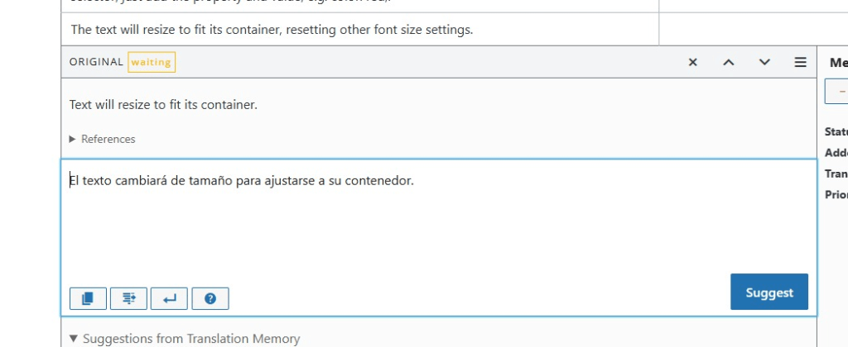The image size is (848, 347).
Task: Click the copy from original icon button
Action: [x=88, y=298]
